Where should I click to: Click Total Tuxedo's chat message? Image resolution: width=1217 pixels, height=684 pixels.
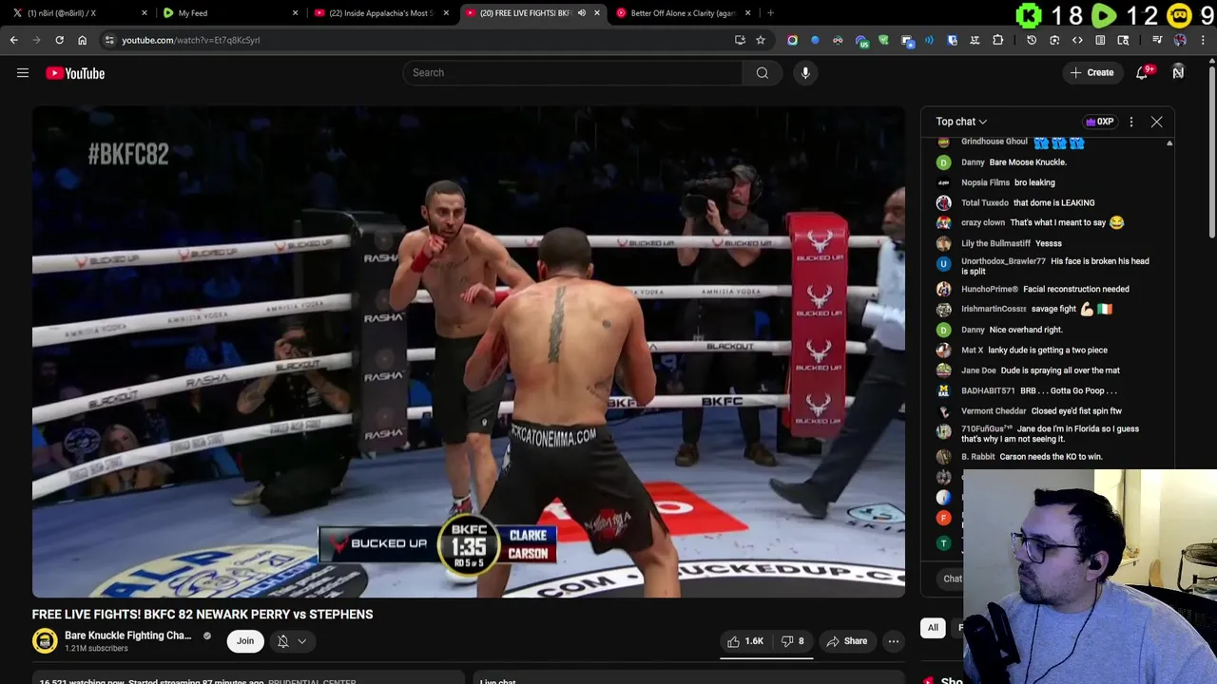(1053, 202)
